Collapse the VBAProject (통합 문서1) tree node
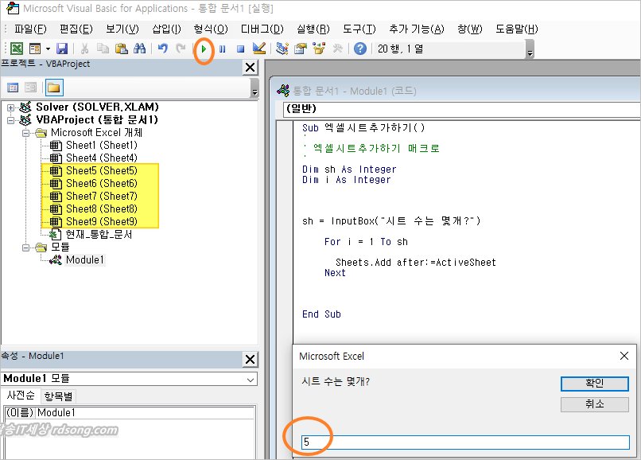This screenshot has width=641, height=460. click(10, 120)
